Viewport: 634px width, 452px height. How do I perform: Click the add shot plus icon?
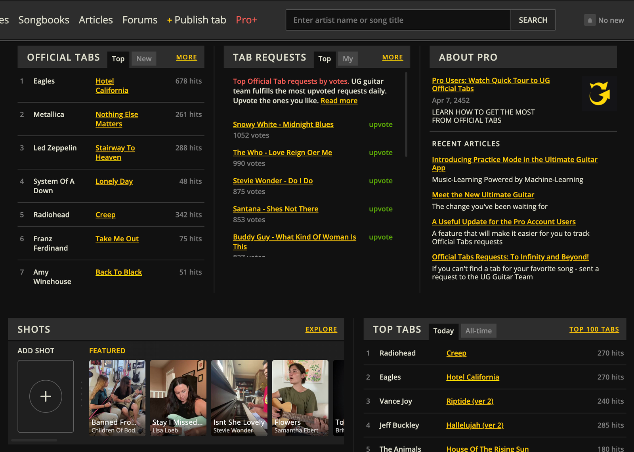coord(46,396)
